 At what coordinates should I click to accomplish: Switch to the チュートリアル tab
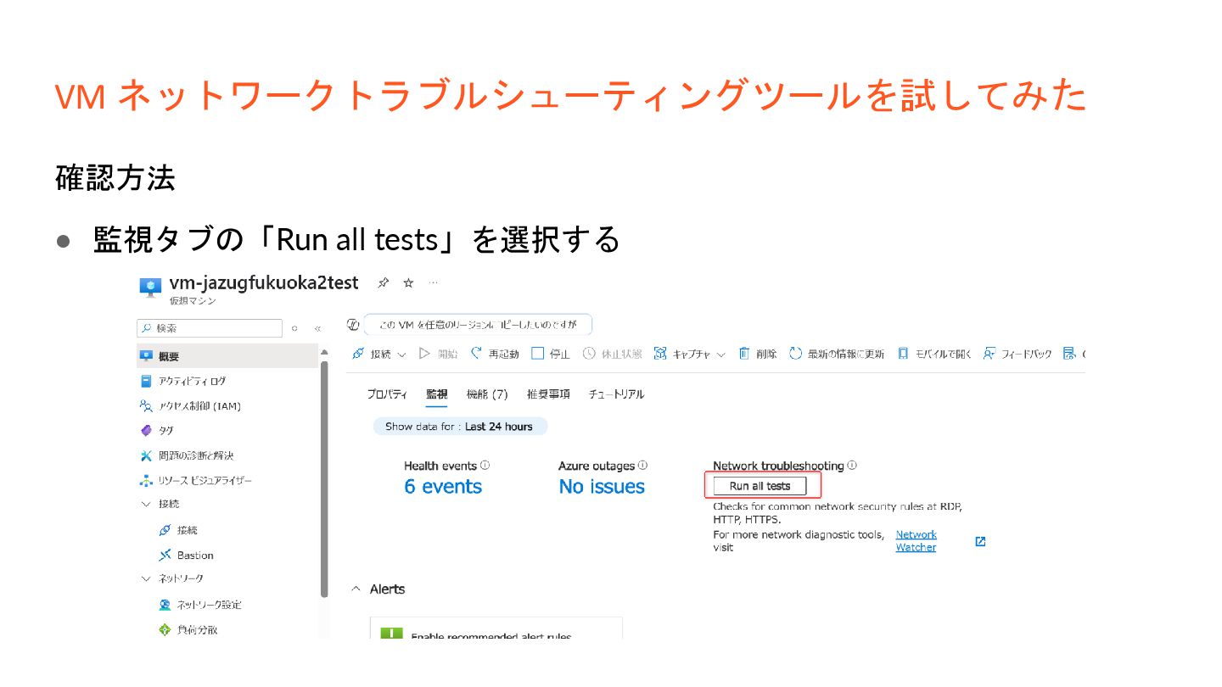[x=616, y=394]
